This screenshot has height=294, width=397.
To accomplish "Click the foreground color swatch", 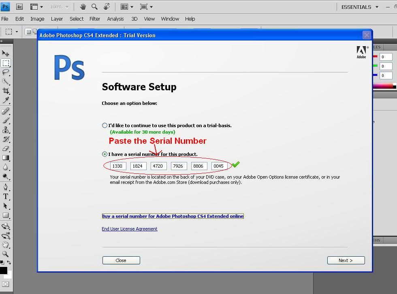I will pos(4,271).
